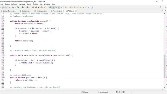167x94 pixels.
Task: Click the 'balance = balance - amount;' line
Action: point(35,31)
